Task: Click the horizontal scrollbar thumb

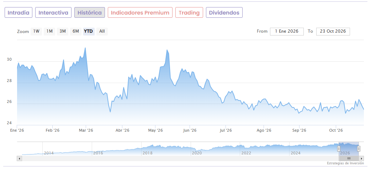Action: point(349,158)
